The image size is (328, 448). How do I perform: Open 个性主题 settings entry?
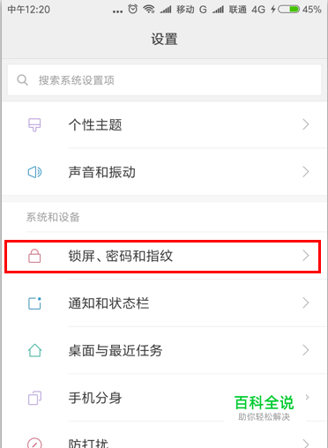164,124
